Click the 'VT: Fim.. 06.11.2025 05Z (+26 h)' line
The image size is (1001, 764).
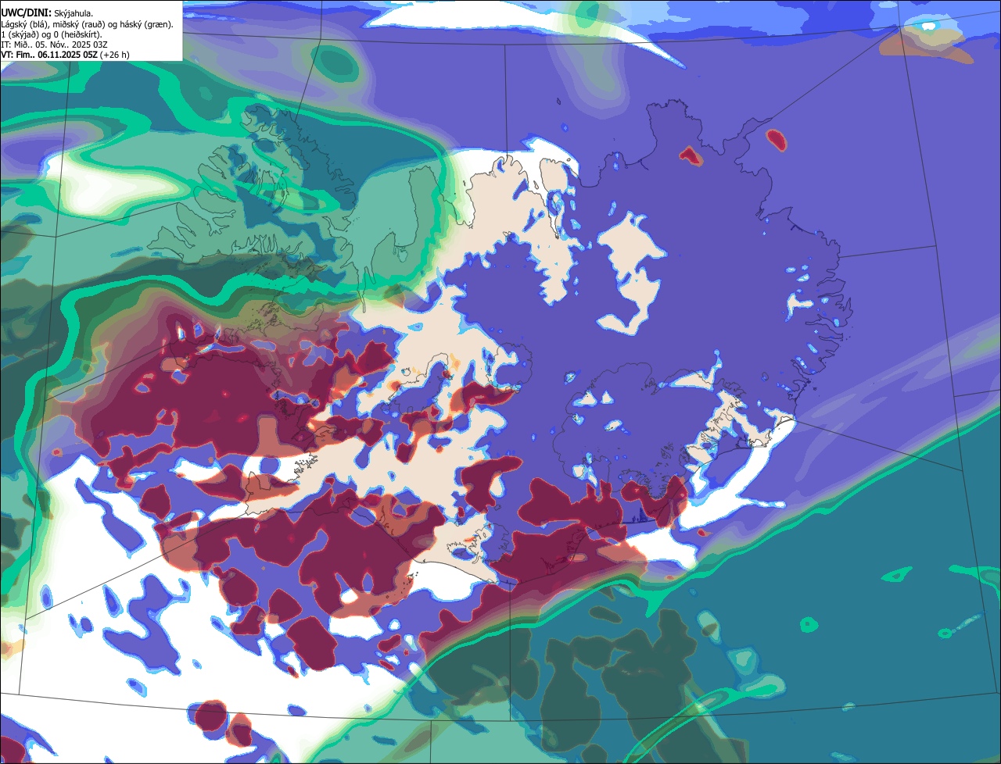pos(65,55)
